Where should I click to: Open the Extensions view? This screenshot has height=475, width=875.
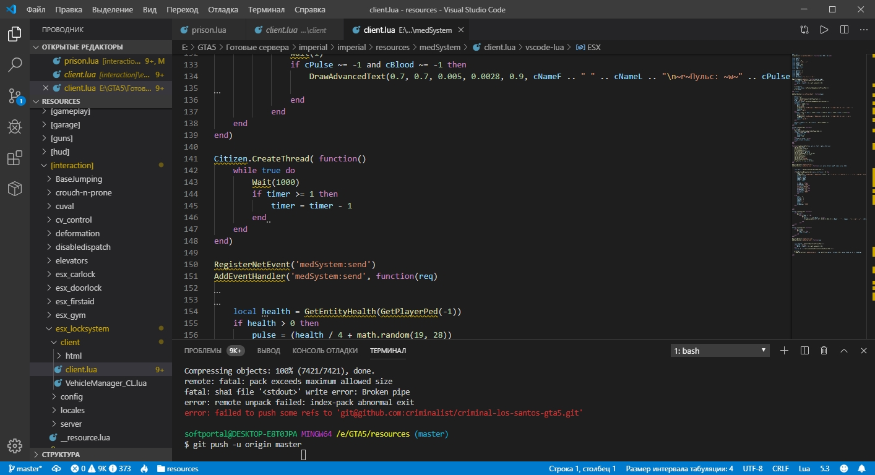tap(15, 158)
